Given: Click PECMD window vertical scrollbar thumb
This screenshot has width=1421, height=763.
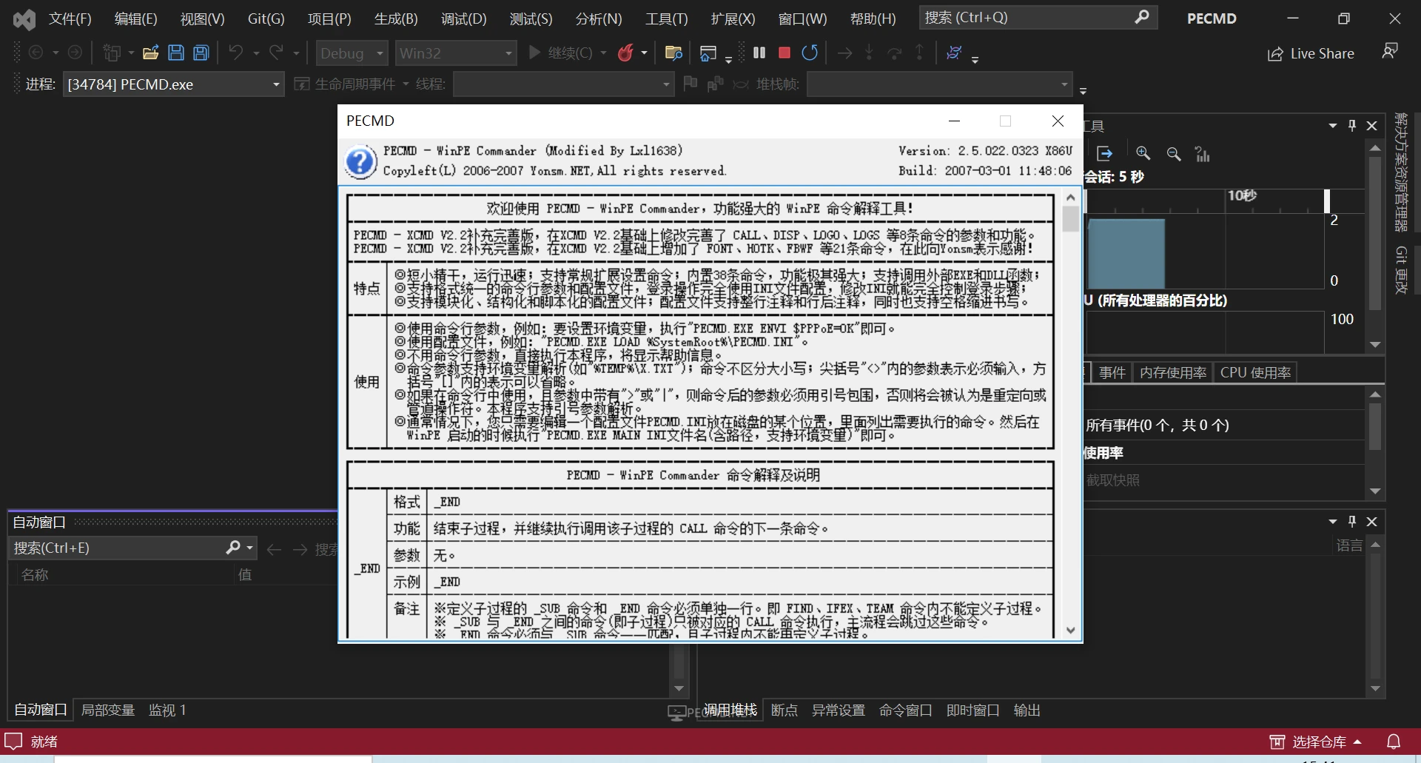Looking at the screenshot, I should point(1070,220).
